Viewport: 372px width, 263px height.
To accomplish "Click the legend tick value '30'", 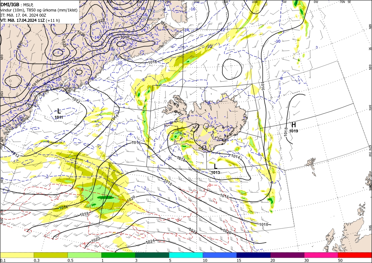I will point(307,260).
